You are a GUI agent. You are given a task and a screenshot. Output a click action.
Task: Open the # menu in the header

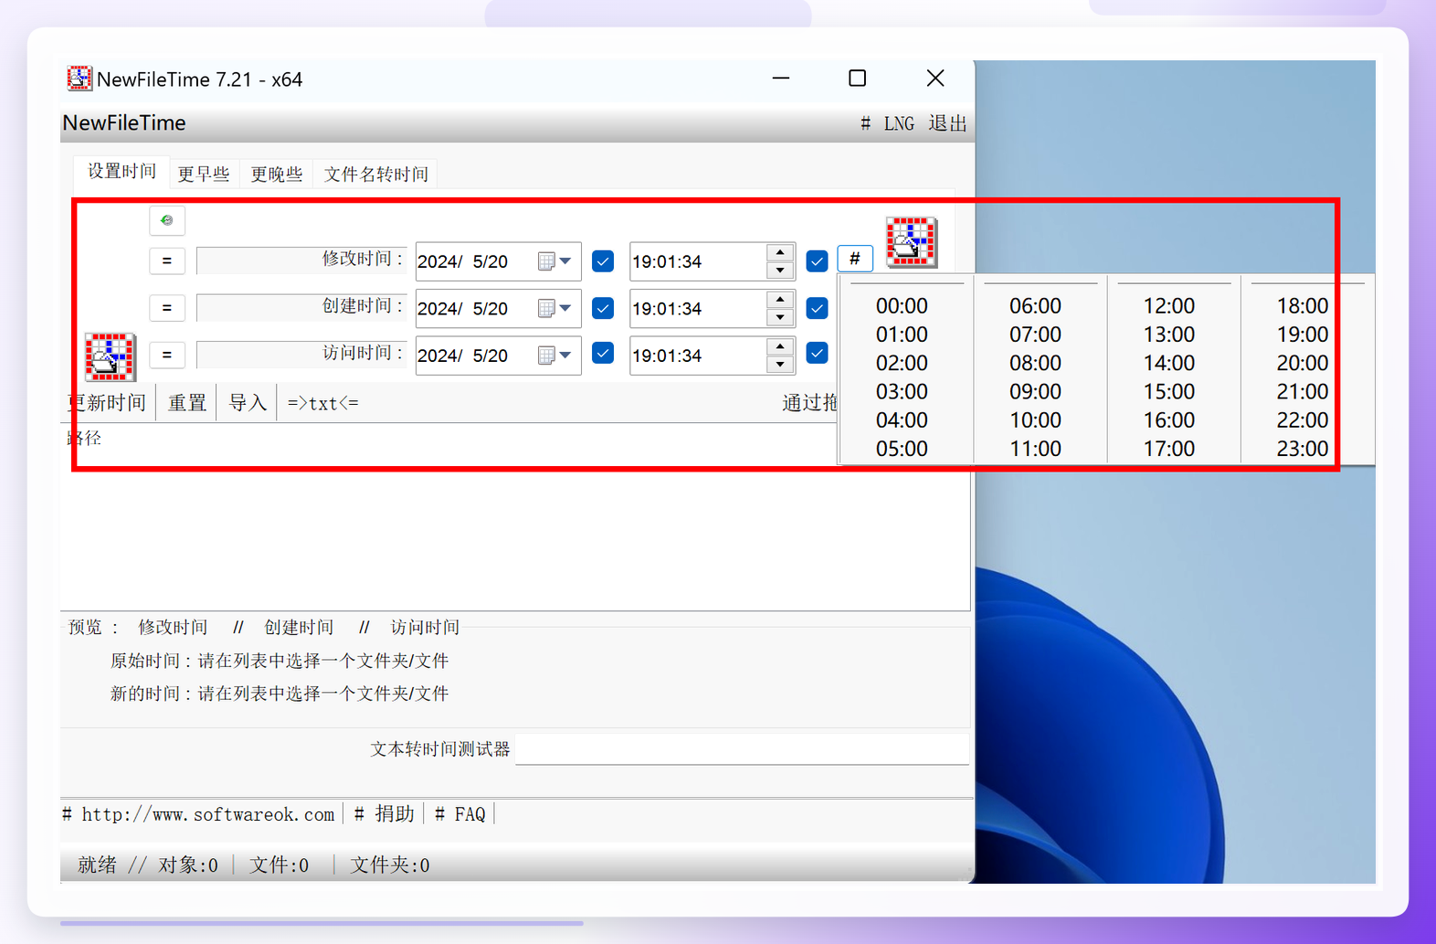point(865,123)
